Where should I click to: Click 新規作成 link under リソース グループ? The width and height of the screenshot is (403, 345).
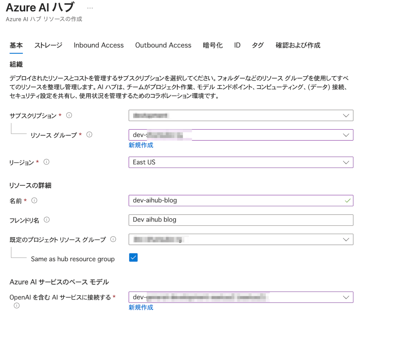pyautogui.click(x=141, y=145)
